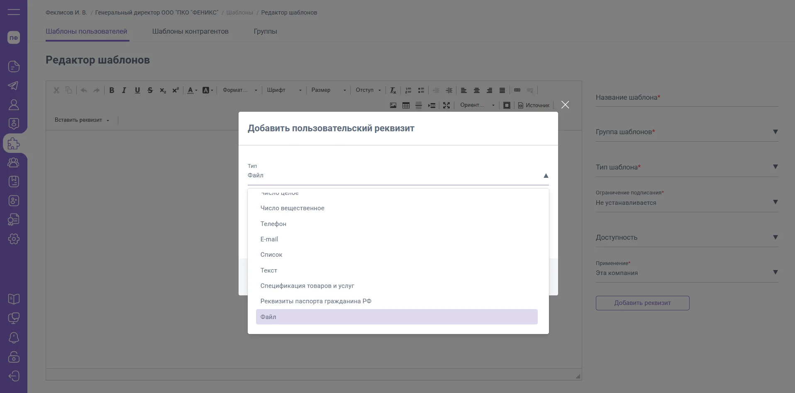
Task: Click the settings gear in sidebar
Action: click(x=14, y=239)
